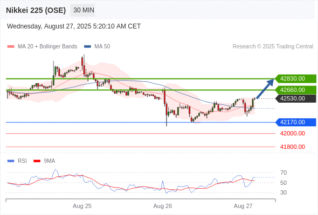Click the red 41800.00 support label
Screen dimensions: 318x215
tap(293, 147)
